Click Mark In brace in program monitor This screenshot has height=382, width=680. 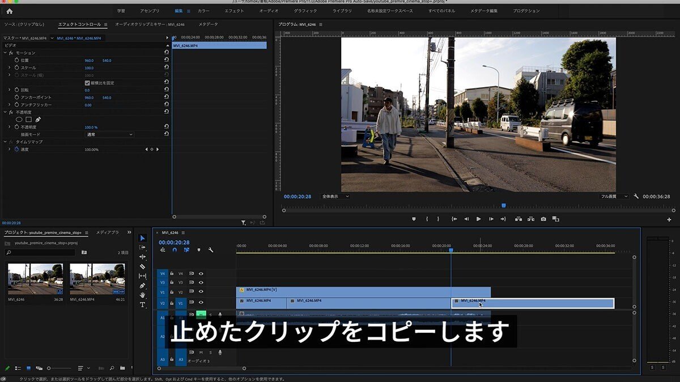point(427,219)
